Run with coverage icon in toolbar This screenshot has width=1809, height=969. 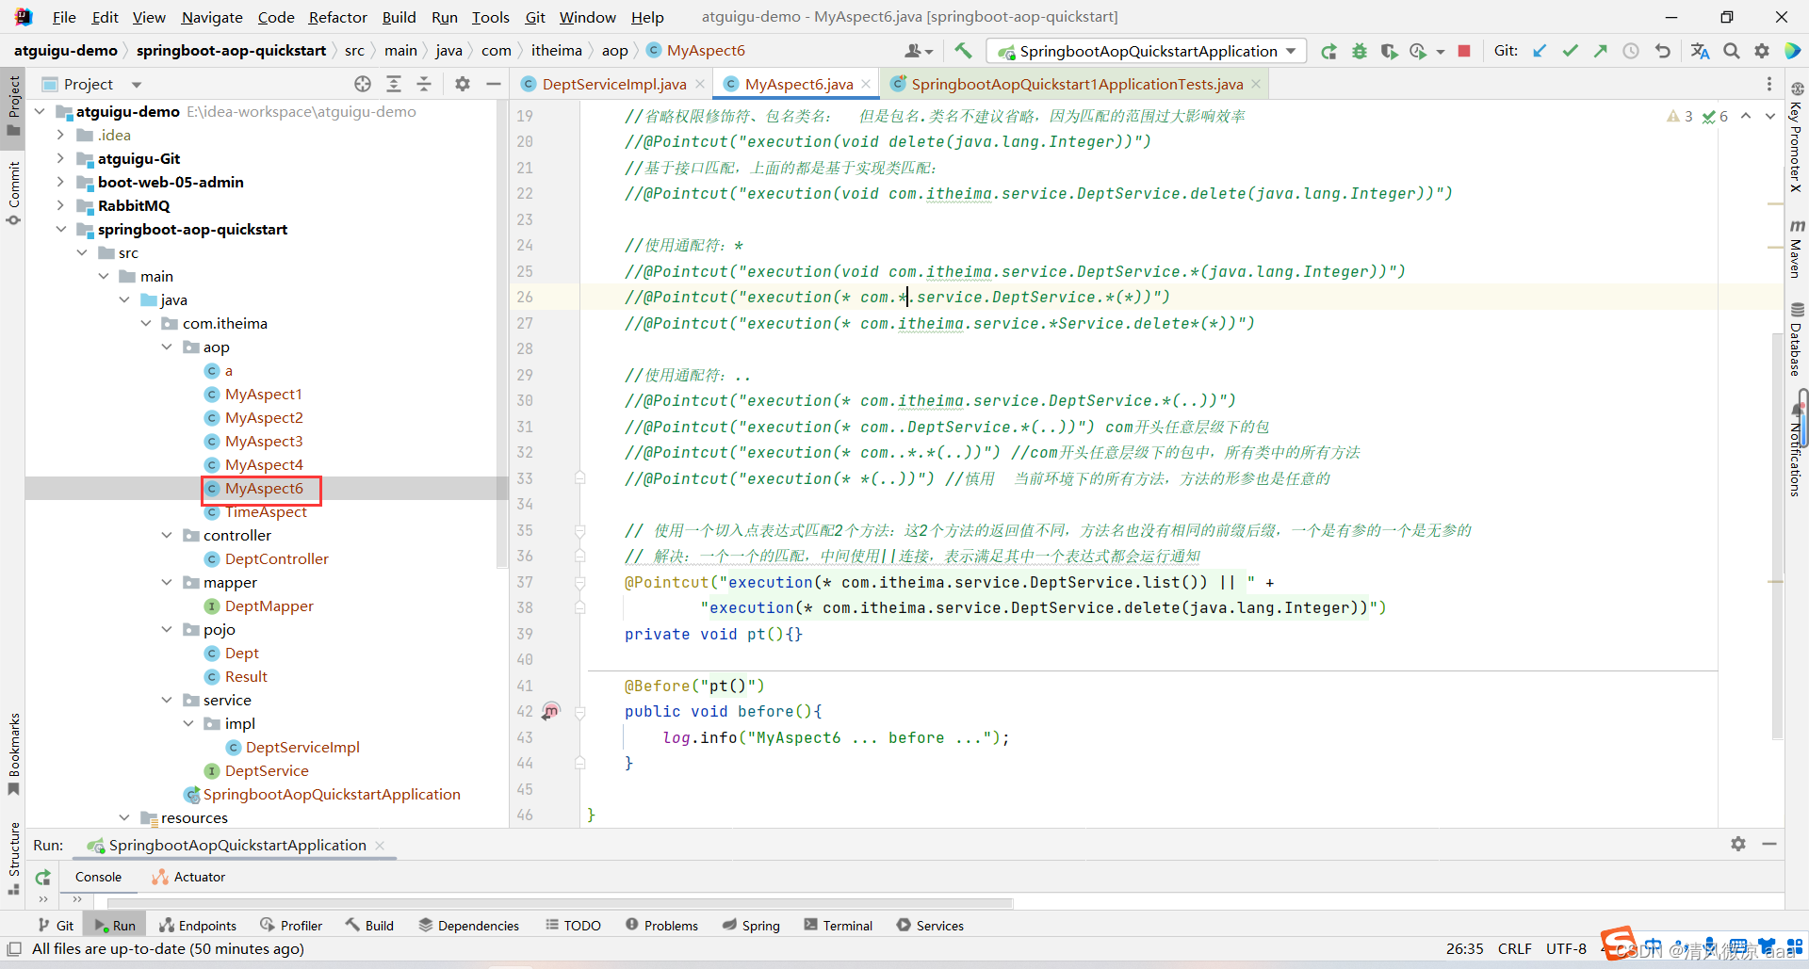point(1389,51)
